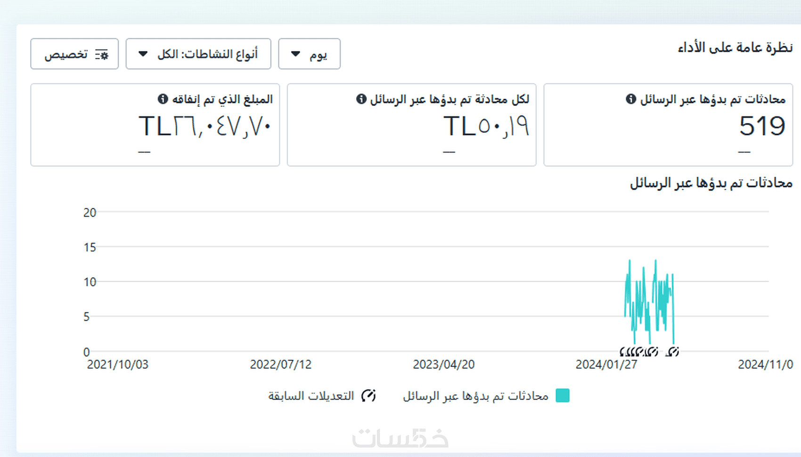Select the cost per conversation metric card
The width and height of the screenshot is (801, 457).
411,125
